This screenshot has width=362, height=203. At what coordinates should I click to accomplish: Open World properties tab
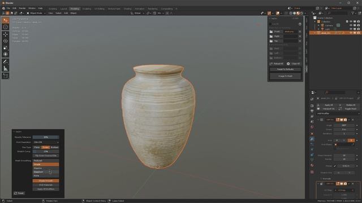pos(312,127)
